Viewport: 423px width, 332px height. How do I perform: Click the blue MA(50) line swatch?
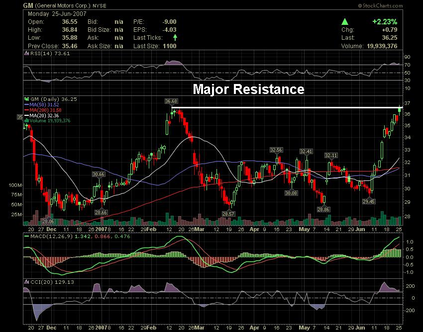[26, 105]
